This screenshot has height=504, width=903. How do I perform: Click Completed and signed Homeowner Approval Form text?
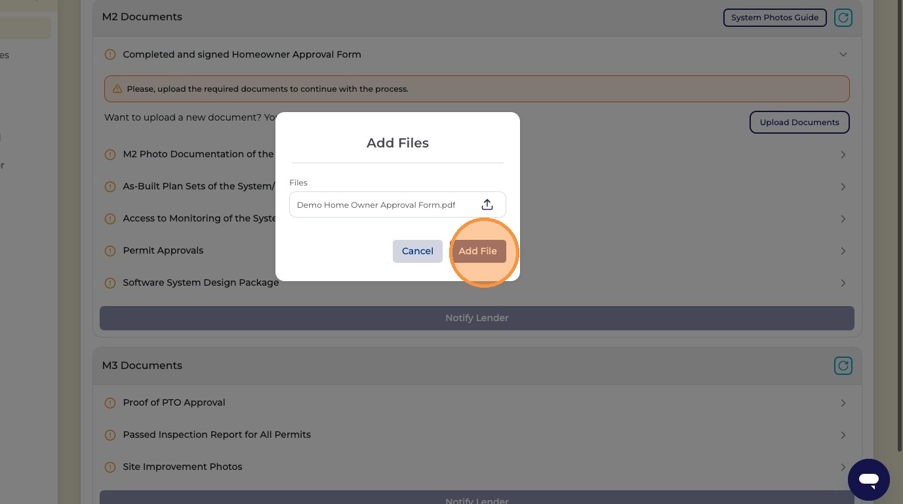click(242, 54)
